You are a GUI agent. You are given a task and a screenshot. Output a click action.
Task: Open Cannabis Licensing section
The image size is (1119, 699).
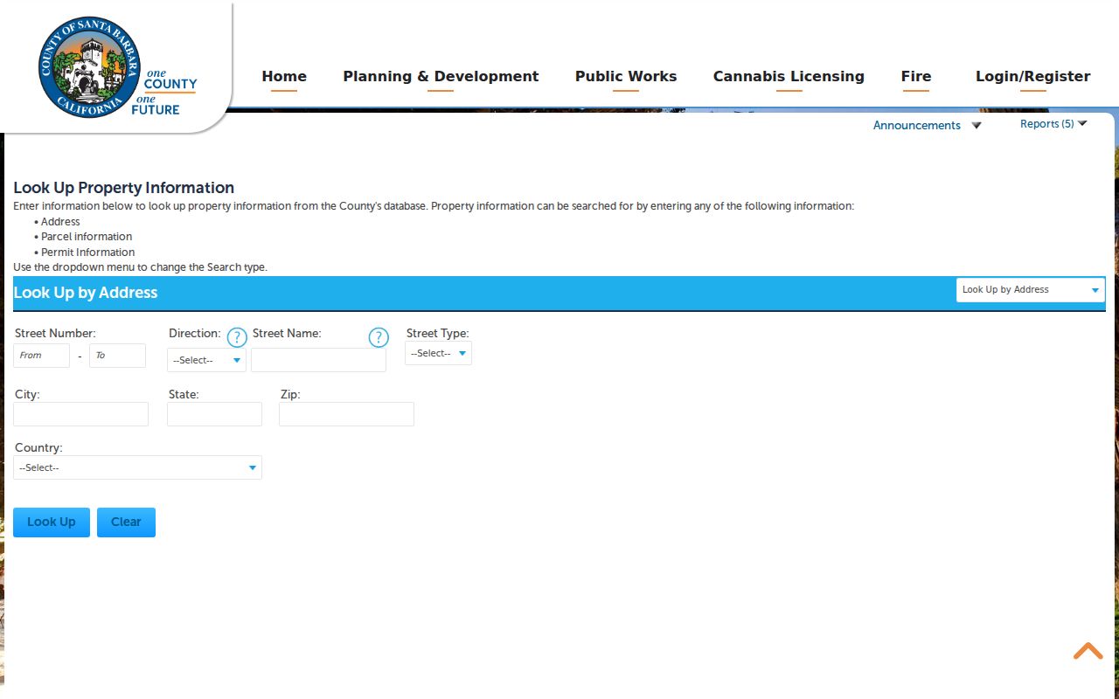point(789,77)
